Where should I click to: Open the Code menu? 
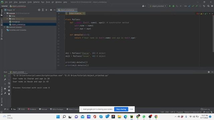[30, 2]
